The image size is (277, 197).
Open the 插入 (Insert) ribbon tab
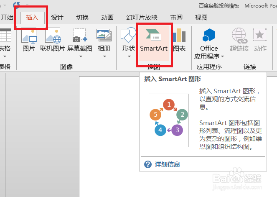point(32,18)
